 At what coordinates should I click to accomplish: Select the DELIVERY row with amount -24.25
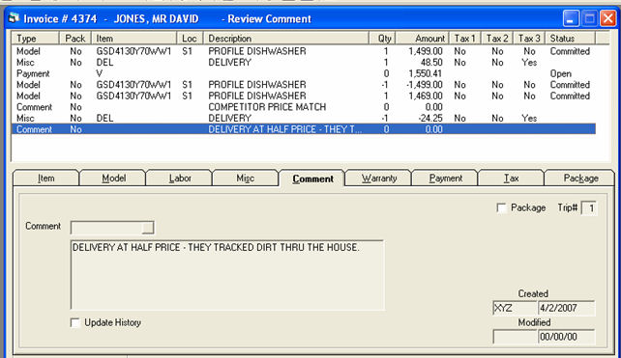(304, 118)
